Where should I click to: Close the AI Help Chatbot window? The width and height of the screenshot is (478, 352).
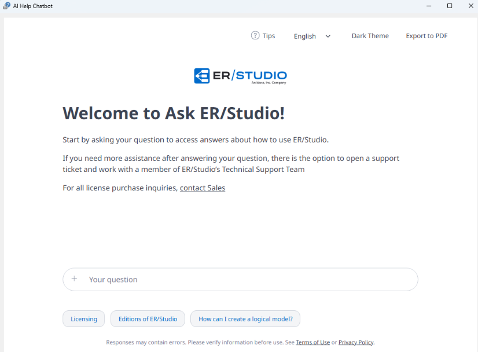coord(470,6)
